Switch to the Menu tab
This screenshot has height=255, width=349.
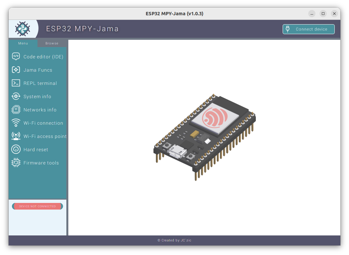click(23, 43)
